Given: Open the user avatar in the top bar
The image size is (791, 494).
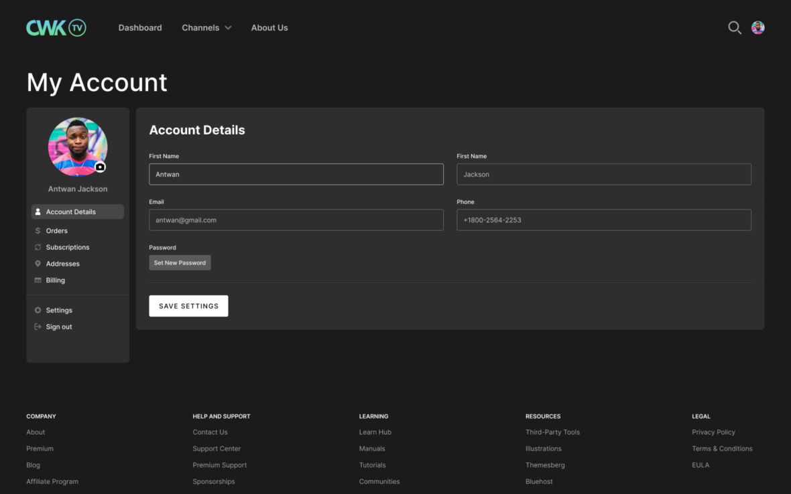Looking at the screenshot, I should coord(758,27).
